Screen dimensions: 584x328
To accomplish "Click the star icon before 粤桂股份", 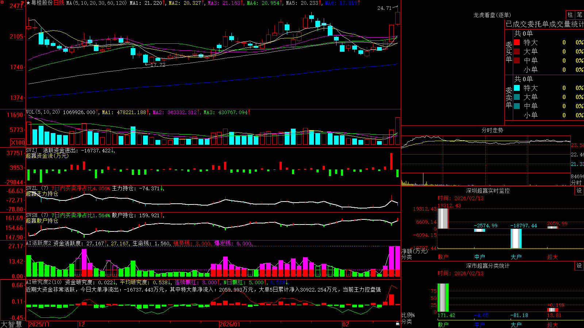I will 28,3.
